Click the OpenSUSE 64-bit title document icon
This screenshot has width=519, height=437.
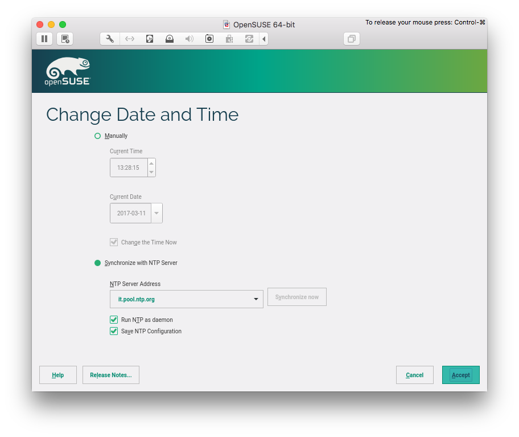click(x=226, y=24)
